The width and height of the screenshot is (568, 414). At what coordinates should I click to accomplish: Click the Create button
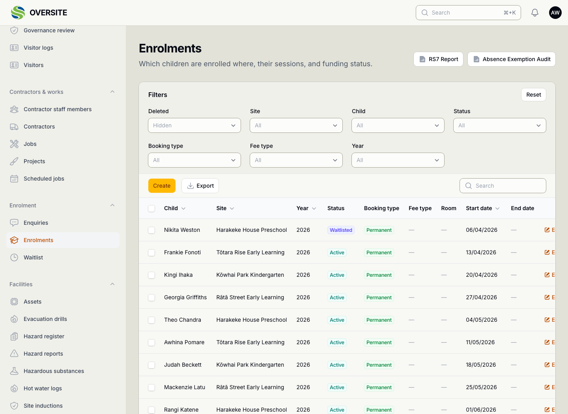[x=162, y=186]
